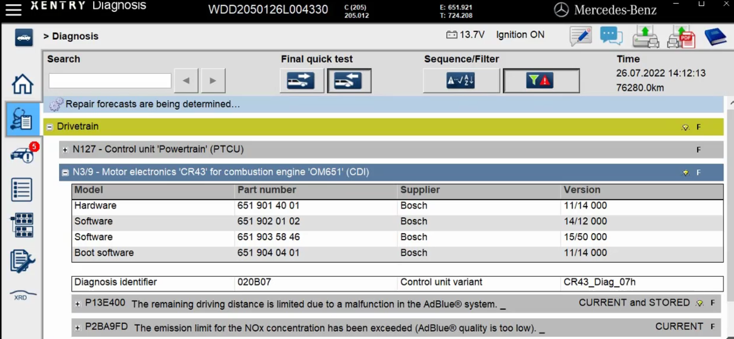Click the Diagnosis breadcrumb label
Screen dimensions: 734x339
coord(75,36)
